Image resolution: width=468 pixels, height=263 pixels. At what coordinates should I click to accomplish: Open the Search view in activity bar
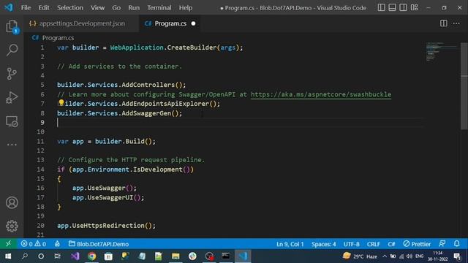tap(12, 50)
